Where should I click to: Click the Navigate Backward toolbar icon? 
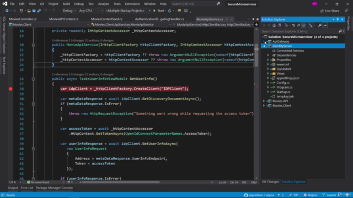[7, 11]
